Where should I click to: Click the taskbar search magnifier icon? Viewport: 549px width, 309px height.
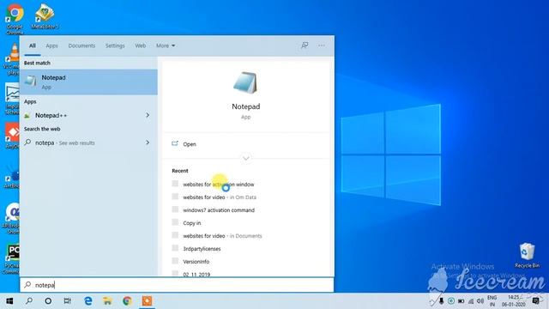click(x=29, y=300)
